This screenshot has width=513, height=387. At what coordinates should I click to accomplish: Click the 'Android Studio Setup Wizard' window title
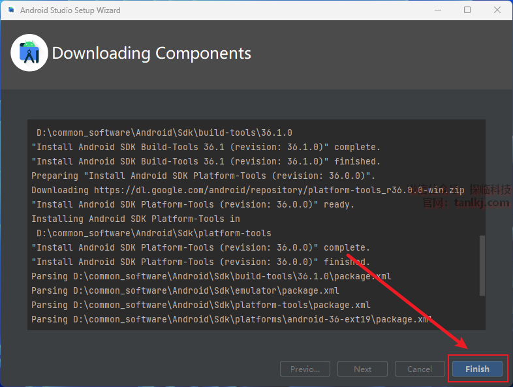coord(70,10)
